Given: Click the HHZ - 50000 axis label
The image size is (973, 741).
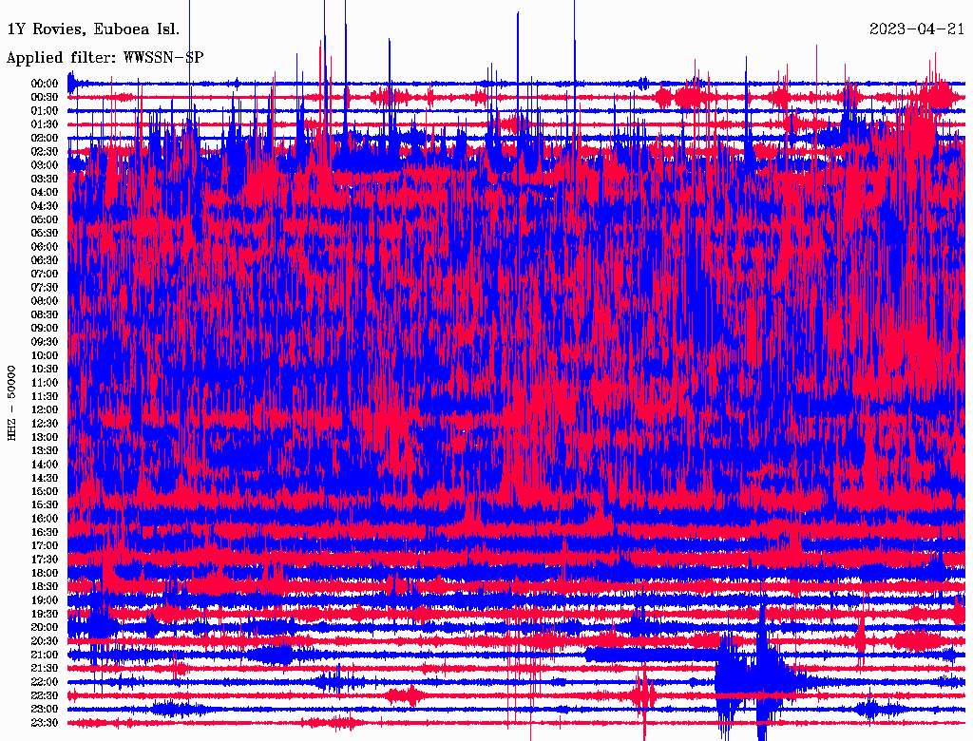Looking at the screenshot, I should [11, 404].
